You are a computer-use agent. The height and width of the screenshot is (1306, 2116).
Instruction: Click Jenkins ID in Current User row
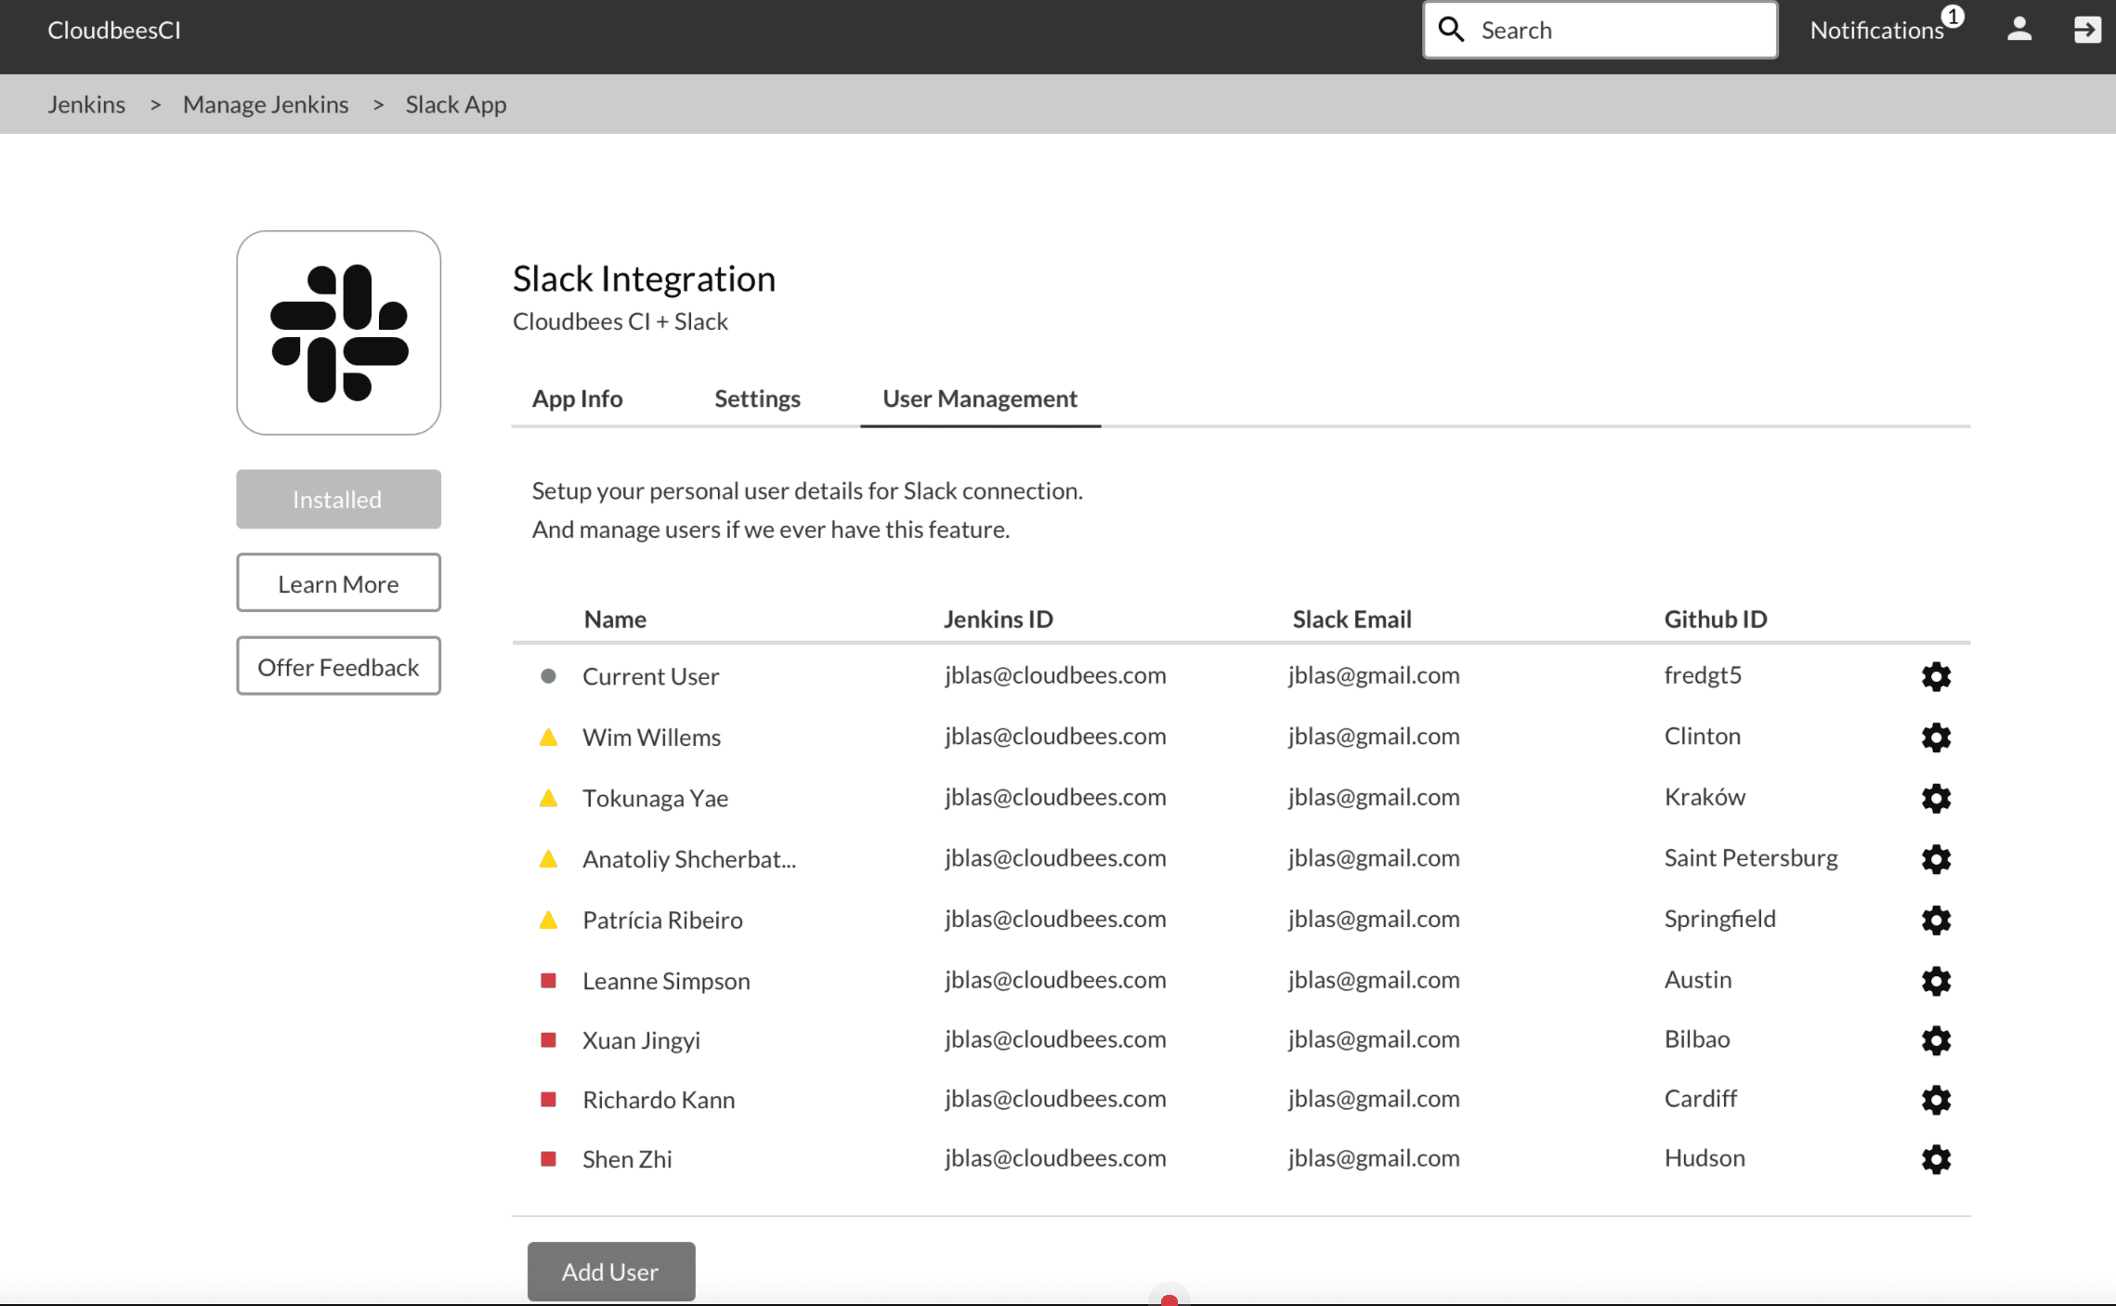click(1055, 675)
